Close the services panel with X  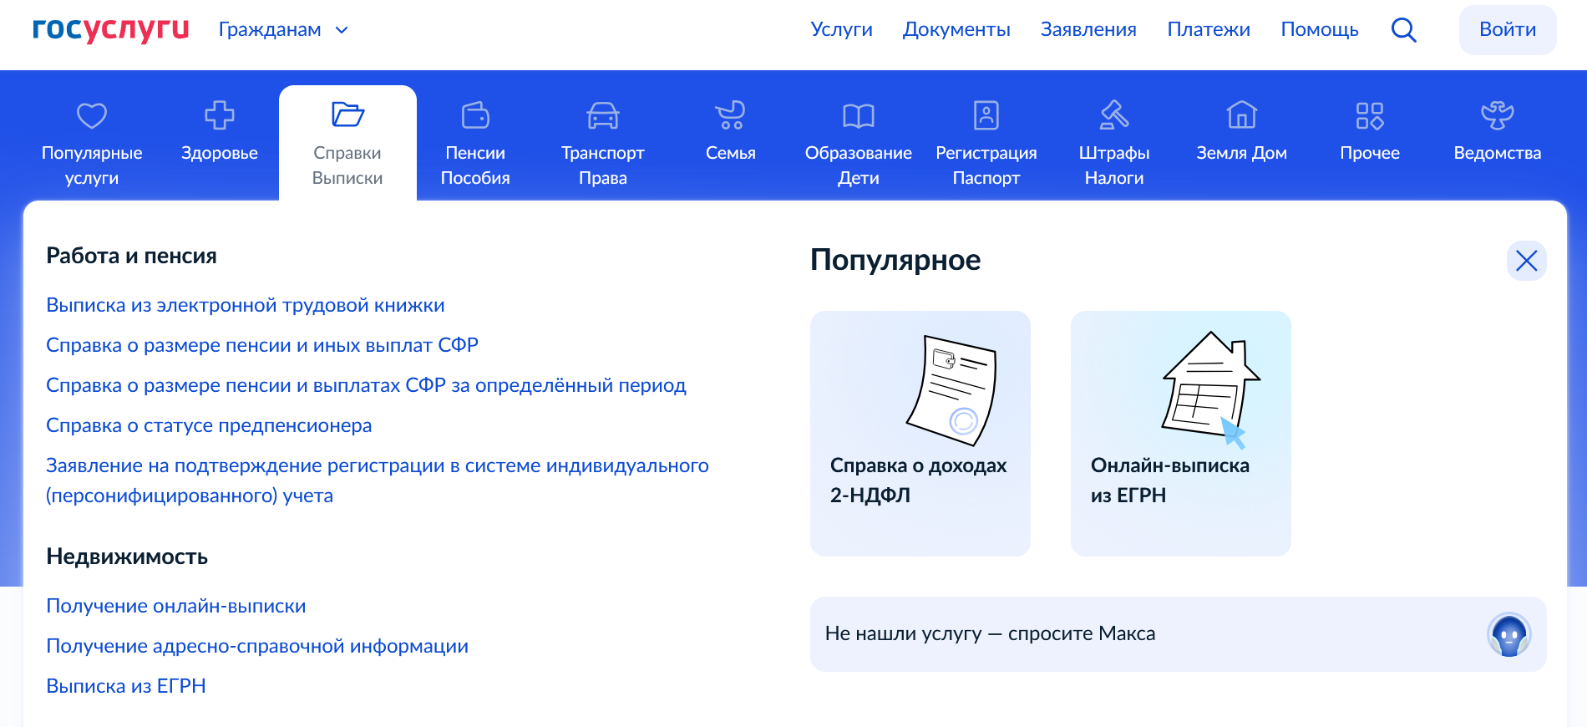(x=1526, y=261)
